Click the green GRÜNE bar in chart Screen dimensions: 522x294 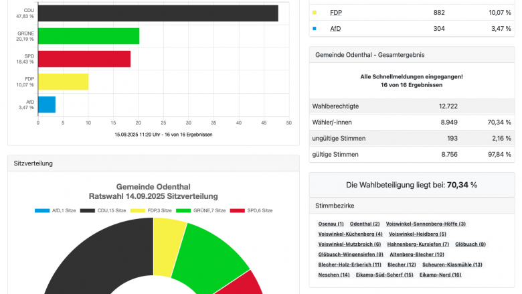click(x=88, y=36)
